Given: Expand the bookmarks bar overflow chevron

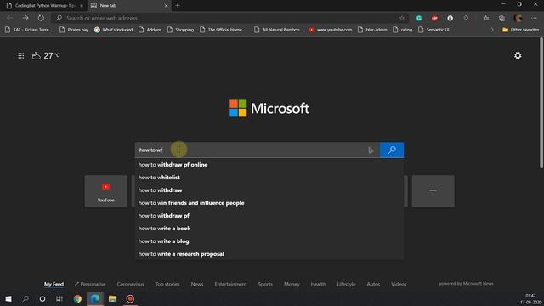Looking at the screenshot, I should click(x=492, y=30).
